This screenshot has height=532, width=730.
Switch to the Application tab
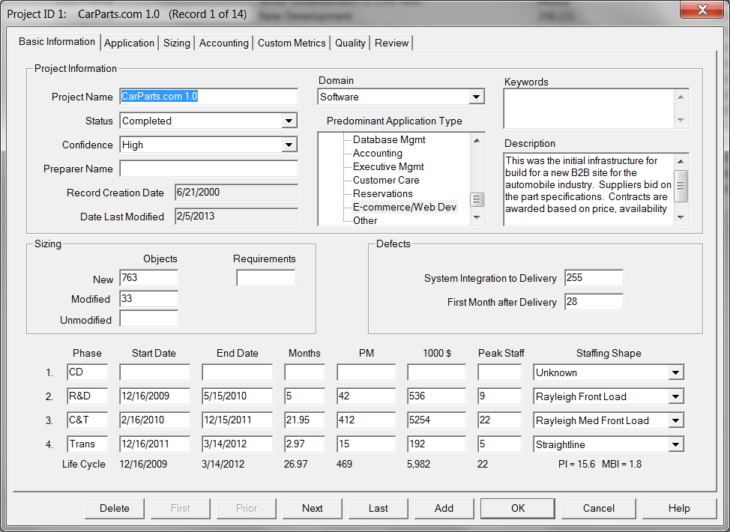coord(129,43)
